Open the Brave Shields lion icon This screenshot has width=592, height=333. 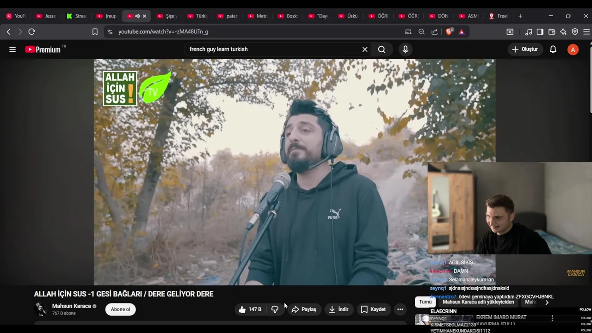[449, 32]
